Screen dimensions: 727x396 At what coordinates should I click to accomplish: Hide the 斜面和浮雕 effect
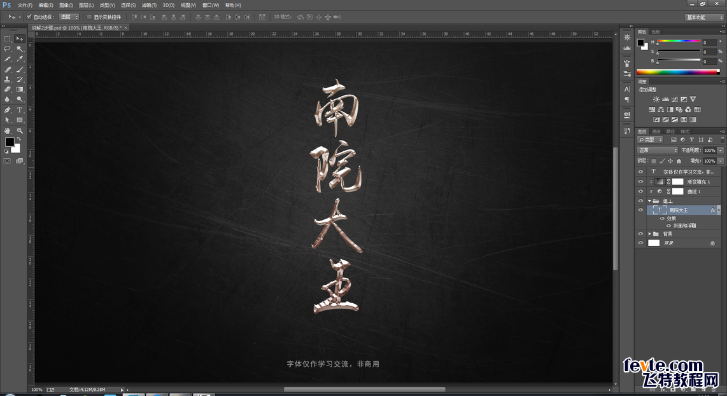tap(668, 226)
